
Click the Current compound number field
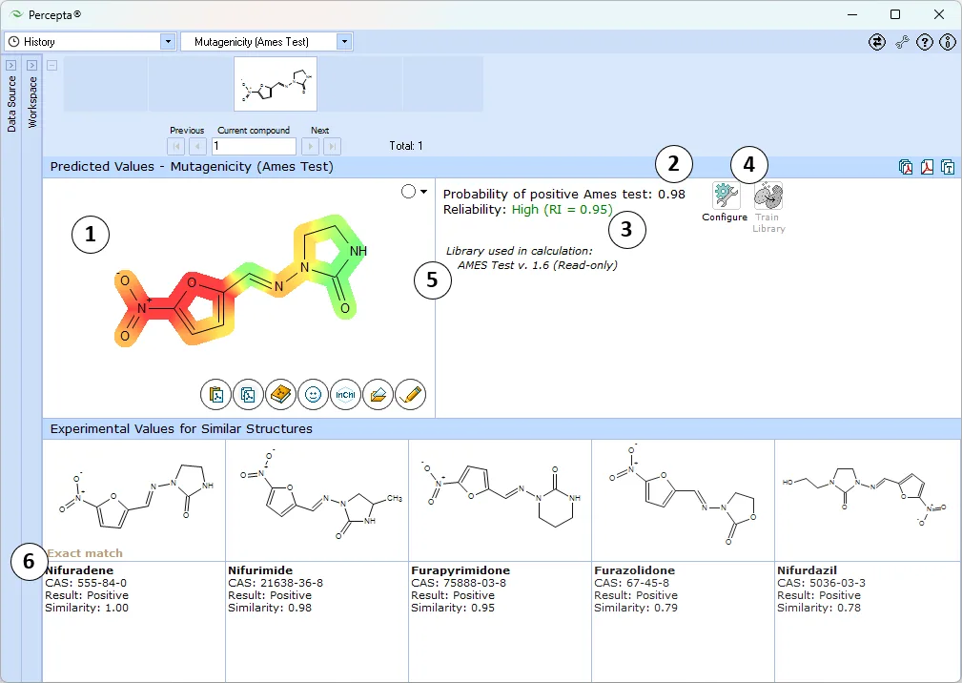[254, 146]
